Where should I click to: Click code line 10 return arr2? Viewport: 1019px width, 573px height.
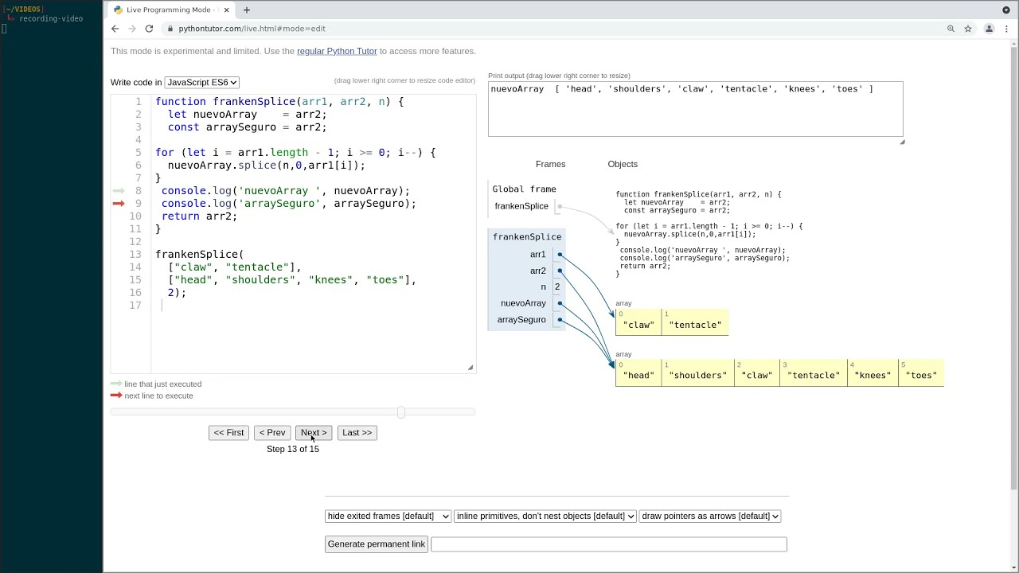199,216
